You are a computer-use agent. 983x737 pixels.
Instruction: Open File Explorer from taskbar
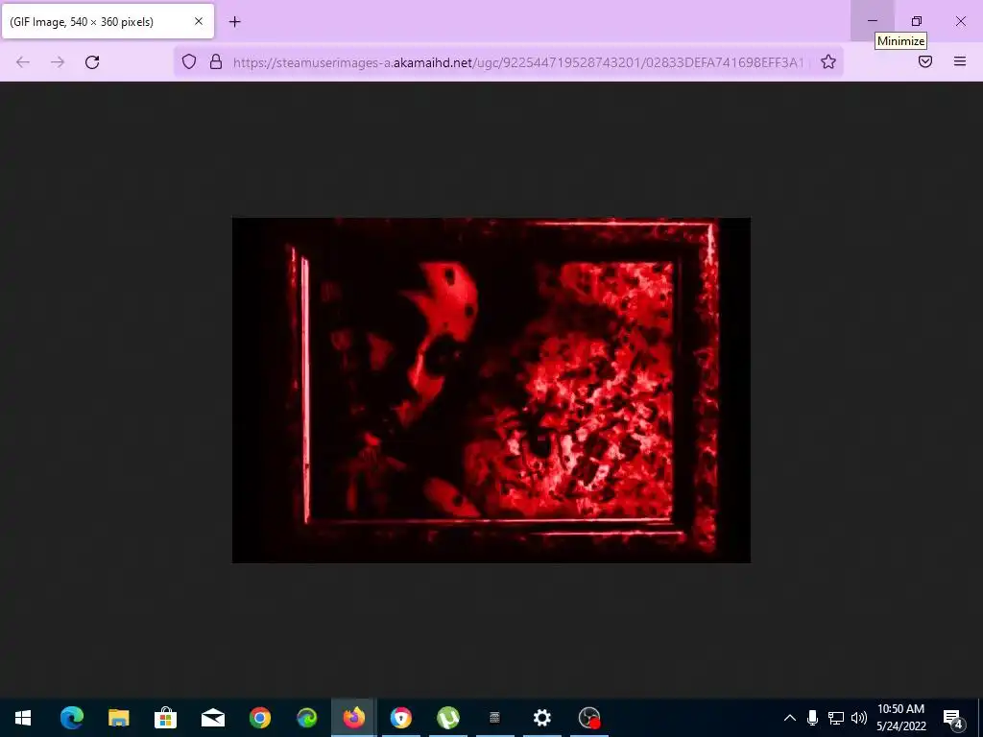tap(118, 718)
